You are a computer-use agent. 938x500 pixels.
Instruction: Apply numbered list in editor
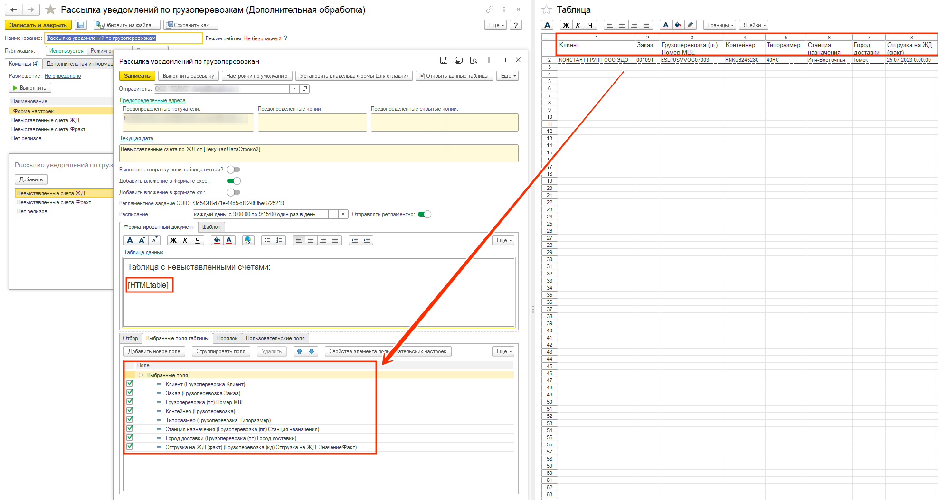tap(279, 240)
